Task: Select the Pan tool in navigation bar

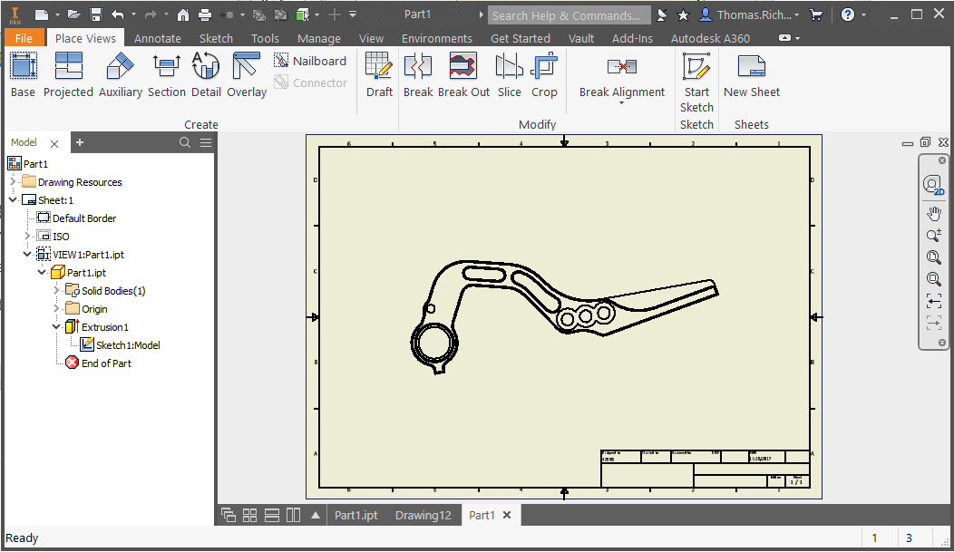Action: click(934, 213)
